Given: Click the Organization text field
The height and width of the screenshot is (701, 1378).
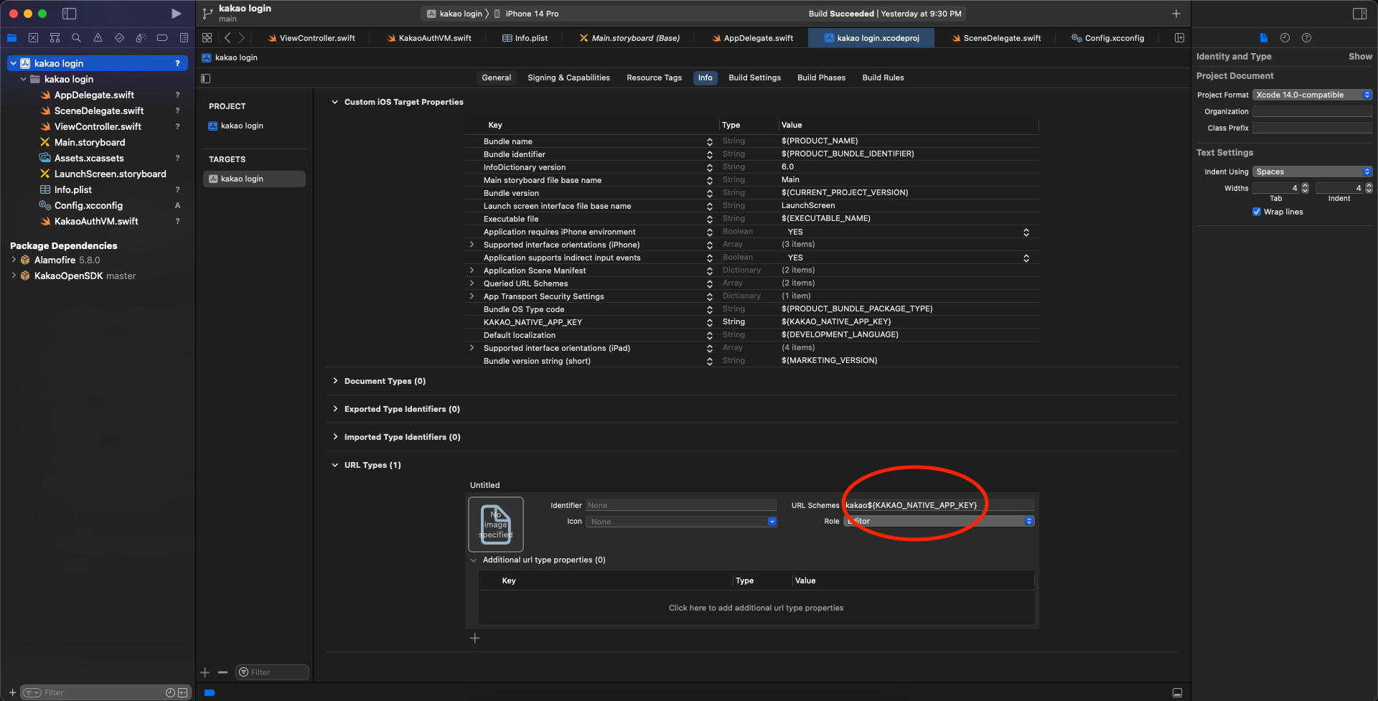Looking at the screenshot, I should click(x=1312, y=111).
